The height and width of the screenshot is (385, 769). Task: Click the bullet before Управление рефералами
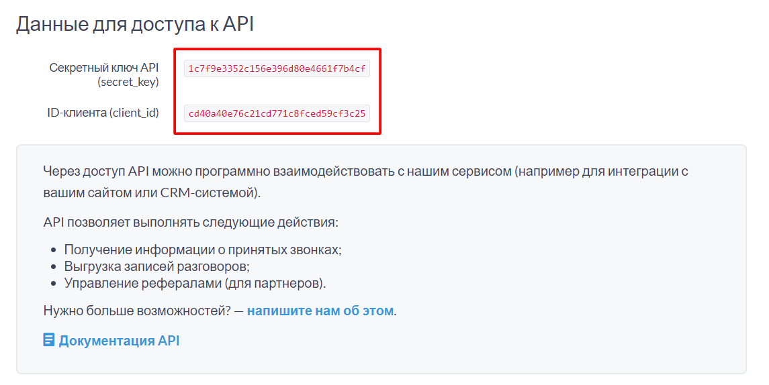54,284
